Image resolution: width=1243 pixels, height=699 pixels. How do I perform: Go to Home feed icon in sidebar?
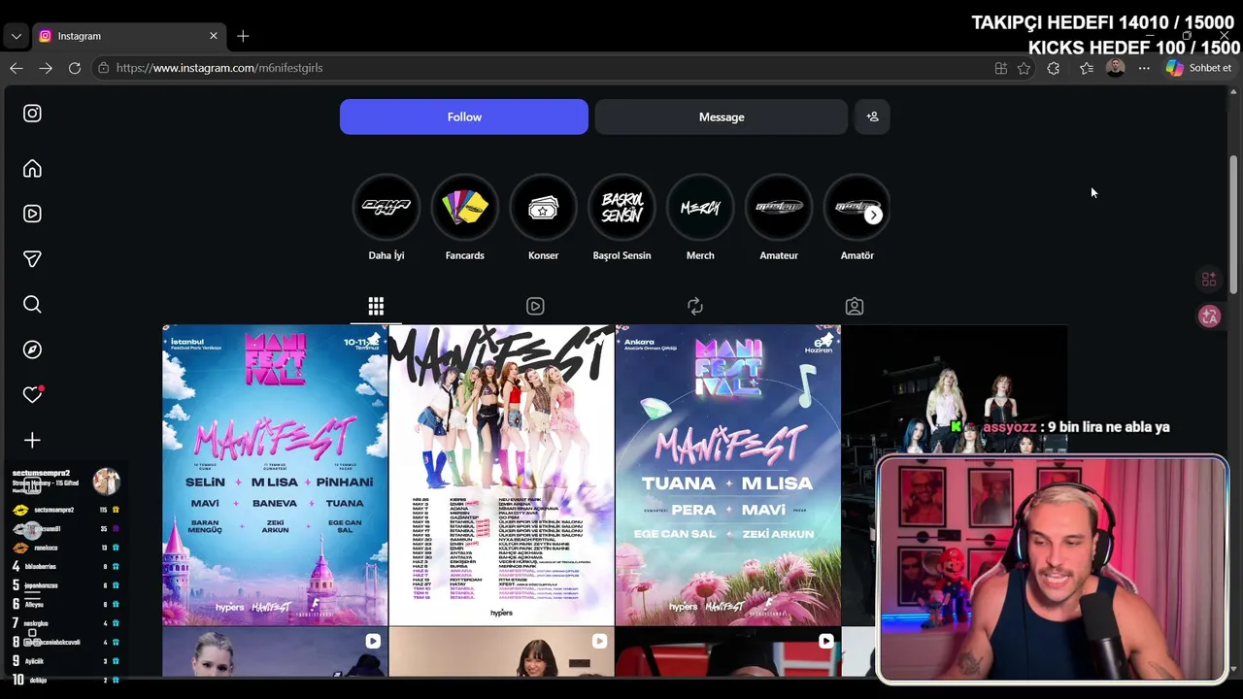[32, 169]
